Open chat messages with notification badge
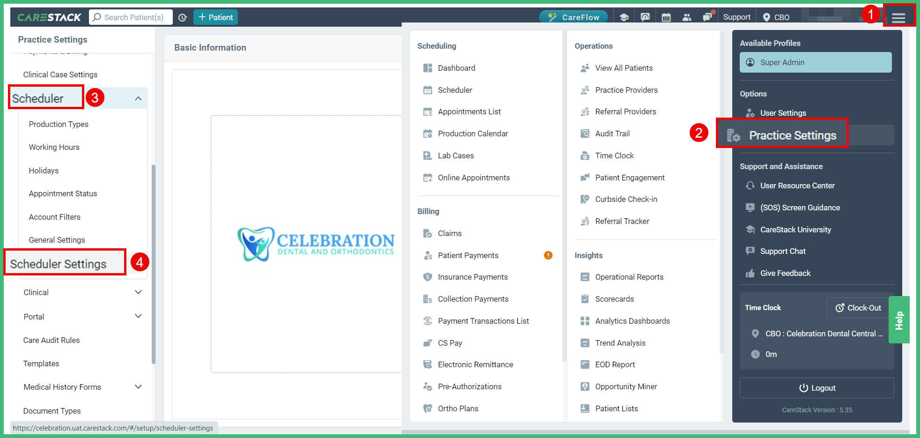Viewport: 920px width, 438px height. tap(707, 16)
